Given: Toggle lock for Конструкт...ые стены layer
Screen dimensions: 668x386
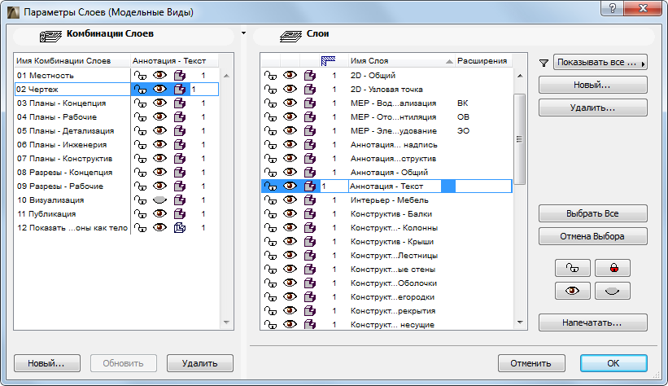Looking at the screenshot, I should click(270, 270).
